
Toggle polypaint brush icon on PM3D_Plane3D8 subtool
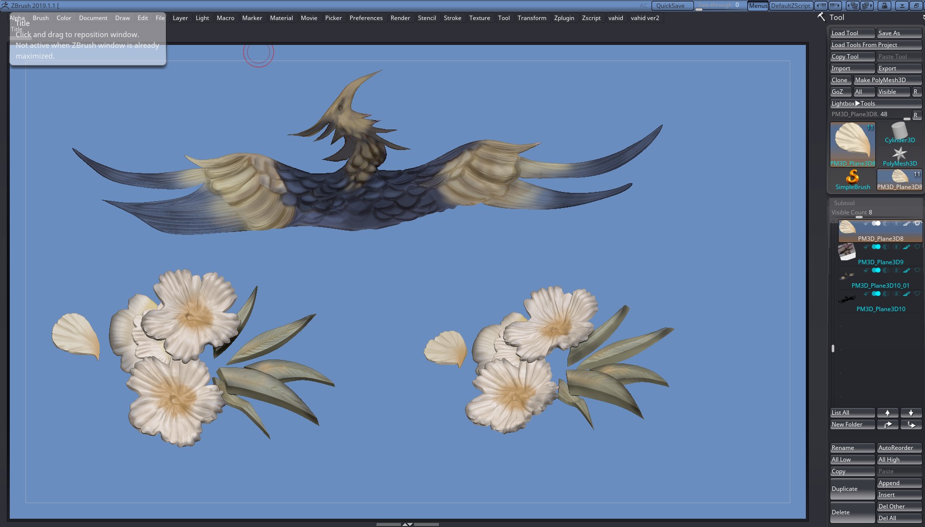[906, 224]
